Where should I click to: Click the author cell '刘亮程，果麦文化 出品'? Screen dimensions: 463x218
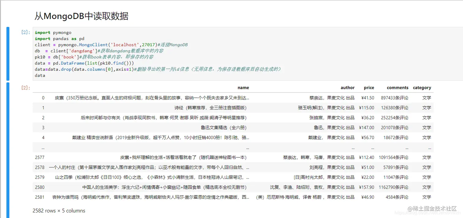point(332,167)
